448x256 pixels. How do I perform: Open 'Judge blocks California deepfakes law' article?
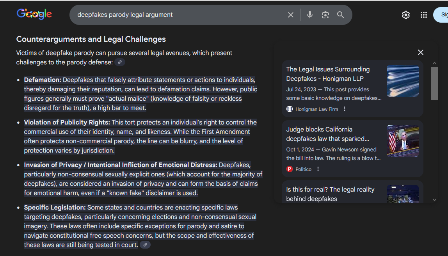327,134
